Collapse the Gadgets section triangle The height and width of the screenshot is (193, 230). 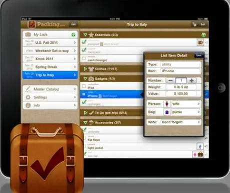[x=85, y=79]
